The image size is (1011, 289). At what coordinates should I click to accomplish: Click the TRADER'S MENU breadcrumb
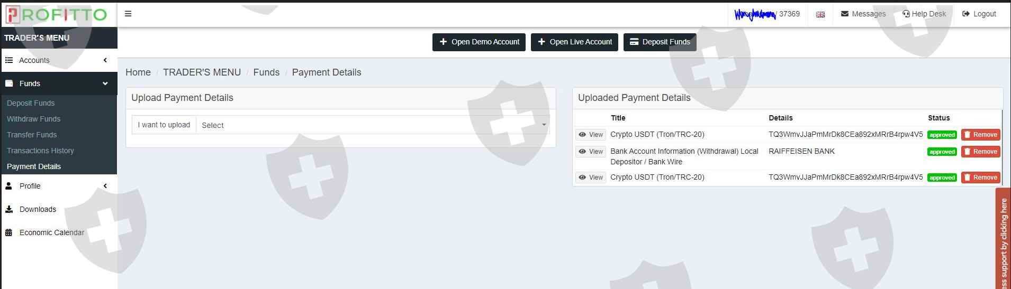pyautogui.click(x=202, y=72)
